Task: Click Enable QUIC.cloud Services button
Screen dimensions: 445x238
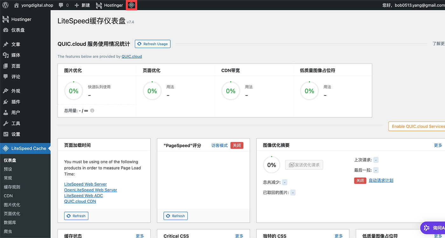Action: pyautogui.click(x=417, y=126)
